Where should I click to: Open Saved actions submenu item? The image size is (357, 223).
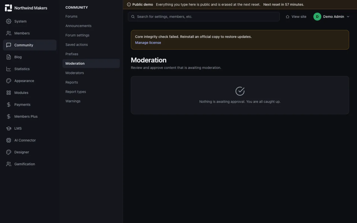click(x=91, y=45)
